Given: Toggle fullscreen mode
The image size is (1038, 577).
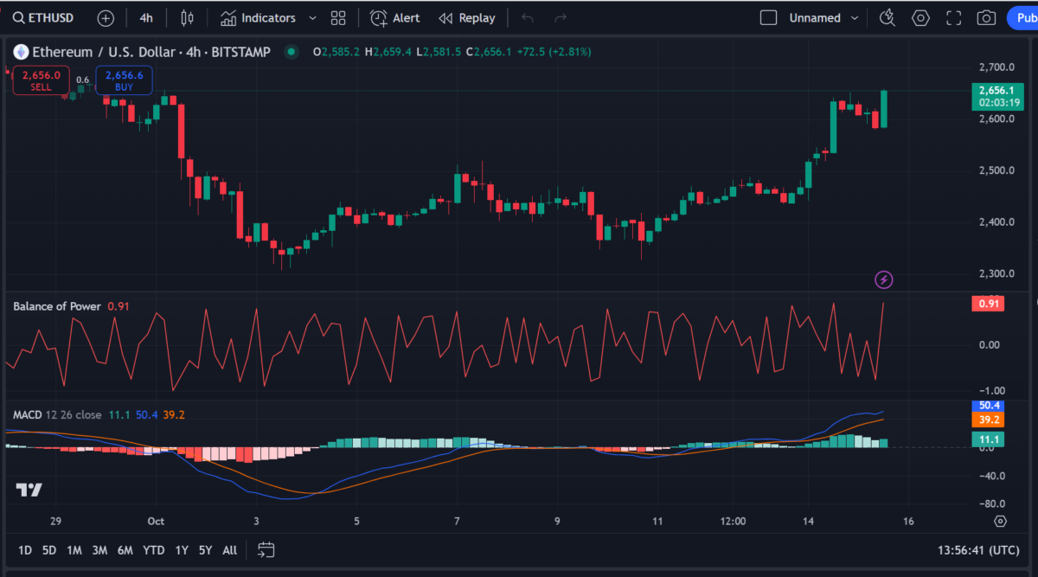Looking at the screenshot, I should click(953, 17).
